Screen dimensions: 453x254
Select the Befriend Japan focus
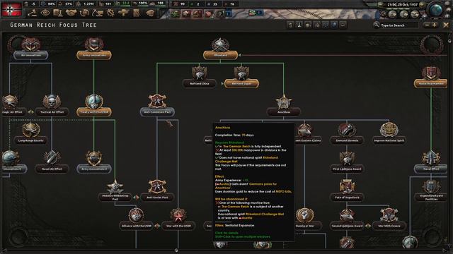point(241,77)
